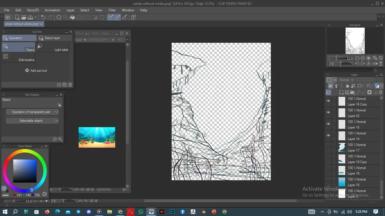Open Save options dropdown arrow
The height and width of the screenshot is (216, 385).
(35, 17)
